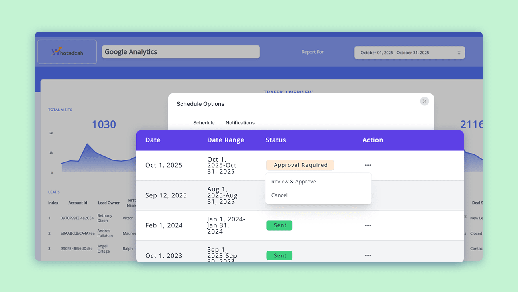
Task: Open the actions menu for Oct 1, 2025 notification
Action: 367,165
